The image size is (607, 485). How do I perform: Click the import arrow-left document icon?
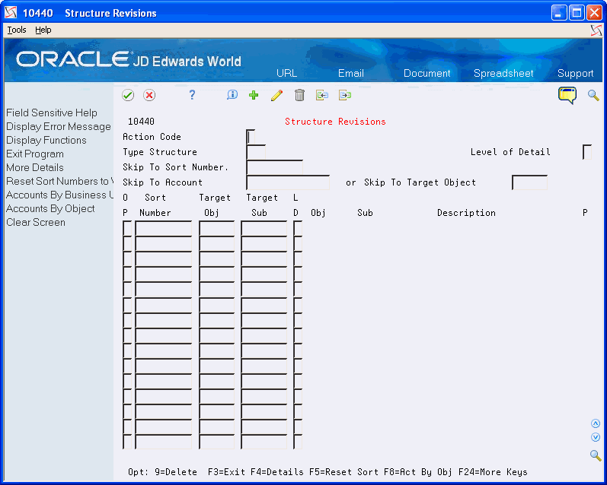pos(321,95)
